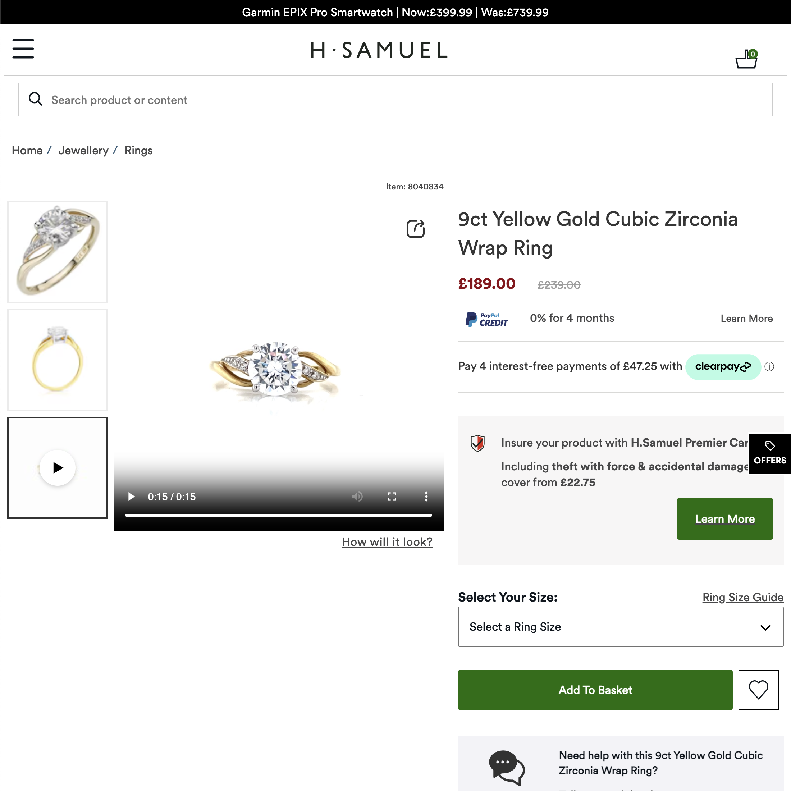Open video more options menu
Screen dimensions: 791x791
(x=426, y=497)
